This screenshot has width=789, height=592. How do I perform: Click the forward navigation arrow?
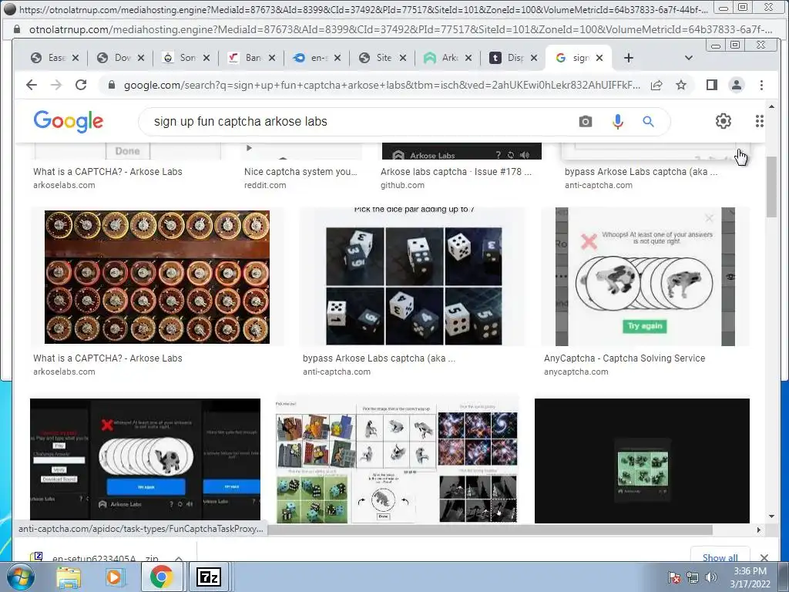(56, 85)
